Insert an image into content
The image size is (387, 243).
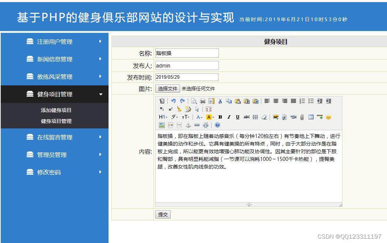click(x=276, y=117)
